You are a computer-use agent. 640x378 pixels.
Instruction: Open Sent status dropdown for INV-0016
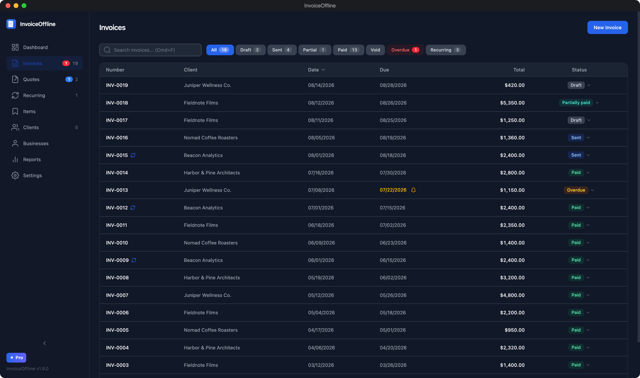[x=588, y=138]
